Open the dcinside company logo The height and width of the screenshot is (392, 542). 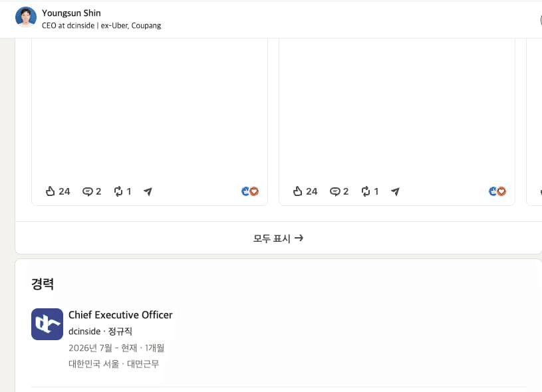(x=47, y=324)
